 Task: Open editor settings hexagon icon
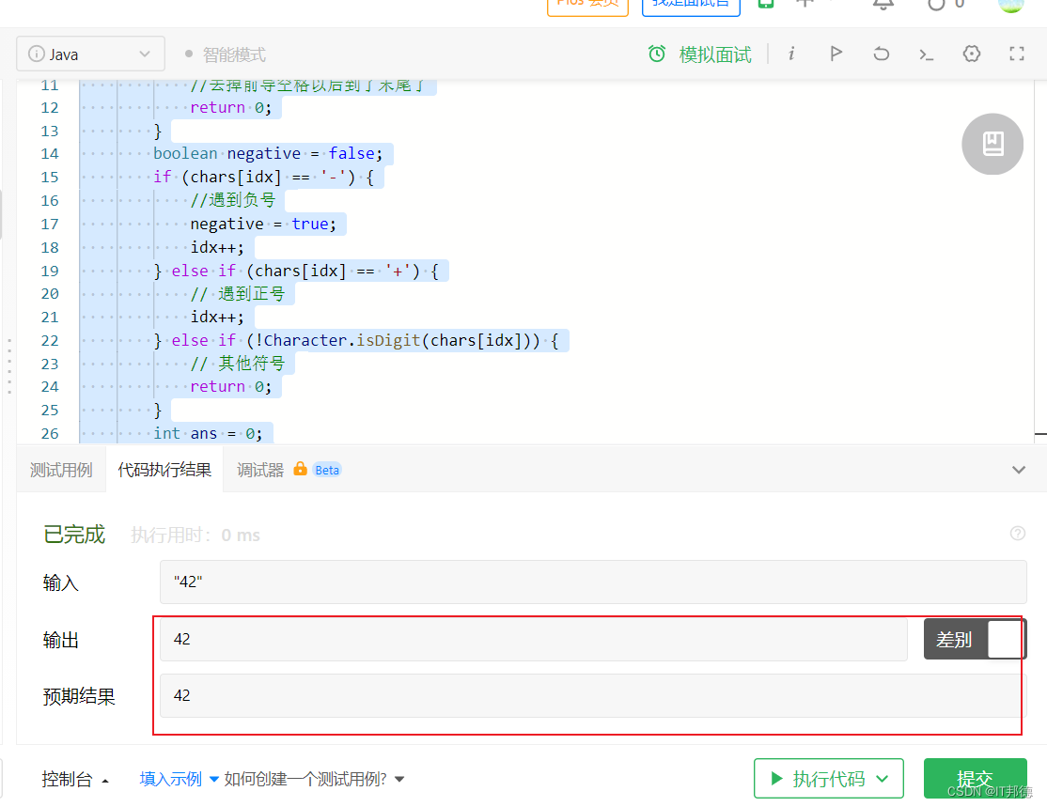click(x=972, y=54)
